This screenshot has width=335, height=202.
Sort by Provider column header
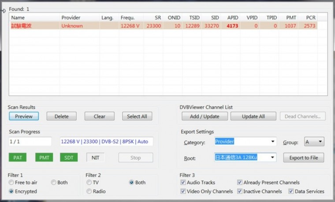pyautogui.click(x=80, y=18)
